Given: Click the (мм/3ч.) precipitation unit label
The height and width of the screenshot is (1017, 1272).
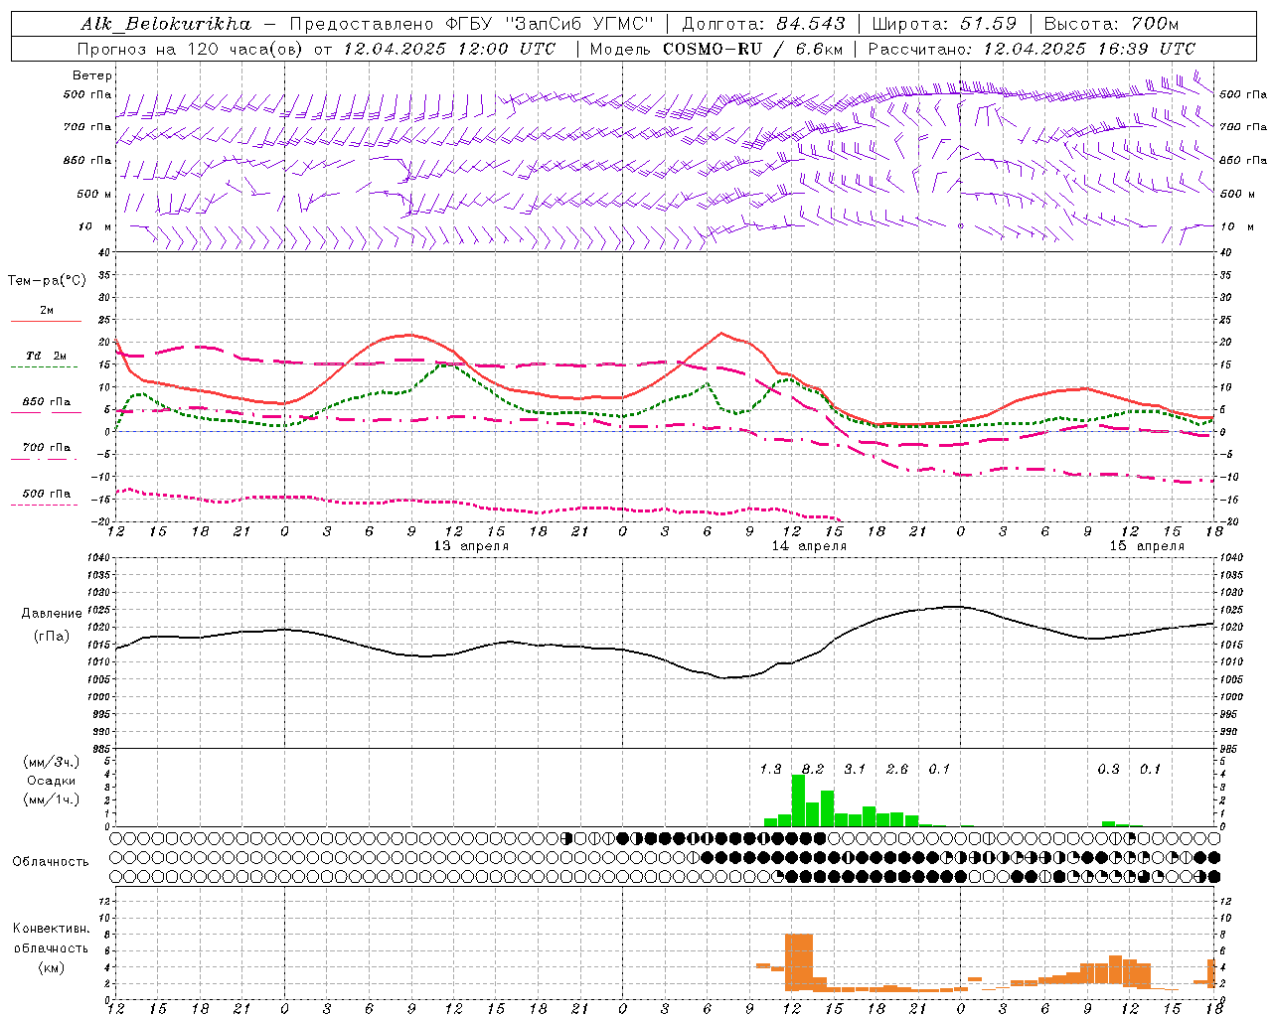Looking at the screenshot, I should click(x=52, y=762).
